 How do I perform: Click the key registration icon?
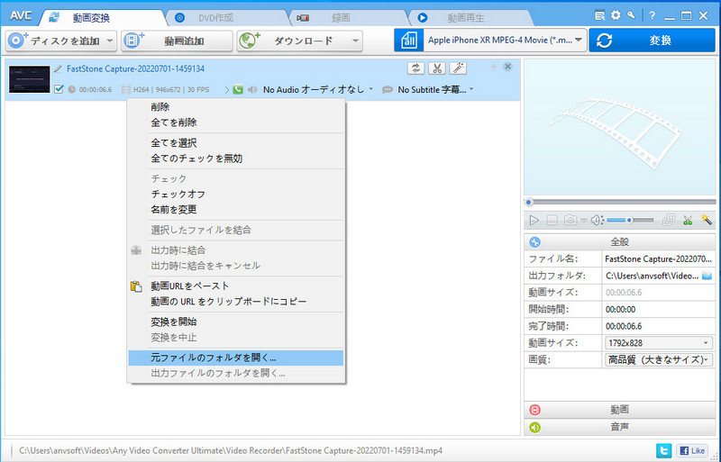[632, 15]
